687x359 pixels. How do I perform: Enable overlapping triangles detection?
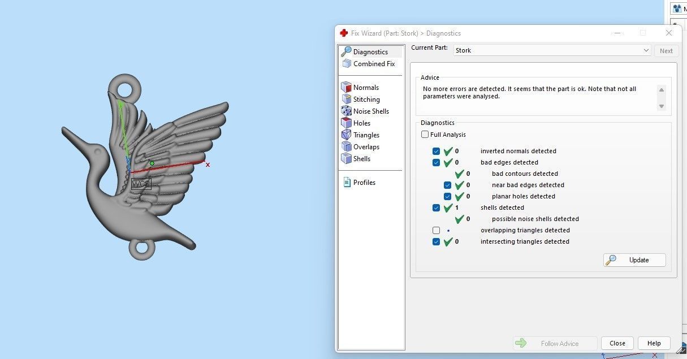point(436,230)
